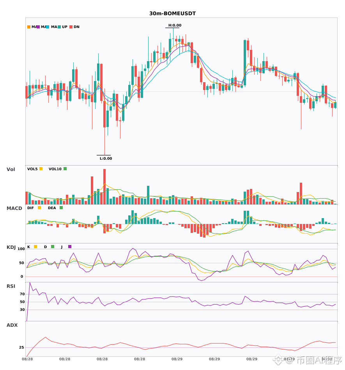Image resolution: width=345 pixels, height=370 pixels.
Task: Click the DEA legend text
Action: coord(52,208)
